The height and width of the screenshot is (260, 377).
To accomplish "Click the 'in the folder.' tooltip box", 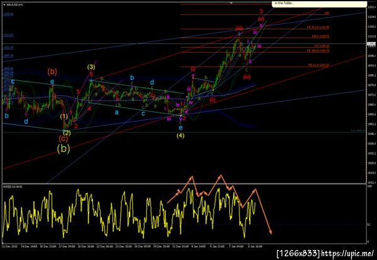I will click(319, 4).
